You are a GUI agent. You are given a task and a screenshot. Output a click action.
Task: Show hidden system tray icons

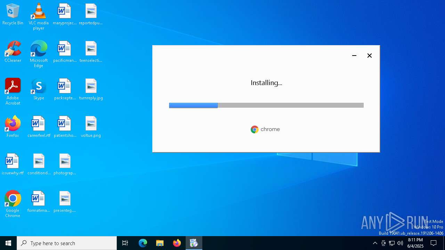(x=375, y=243)
